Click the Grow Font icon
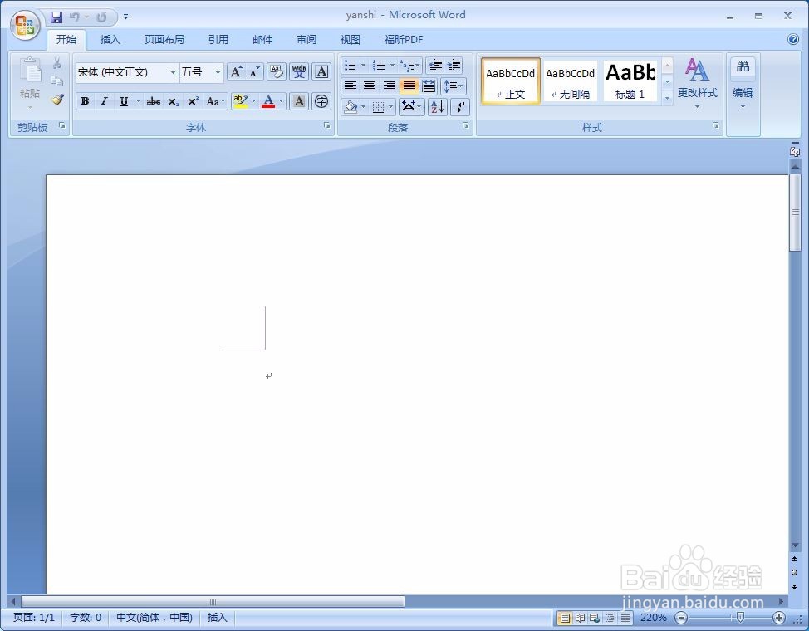Viewport: 809px width, 631px height. pyautogui.click(x=236, y=72)
